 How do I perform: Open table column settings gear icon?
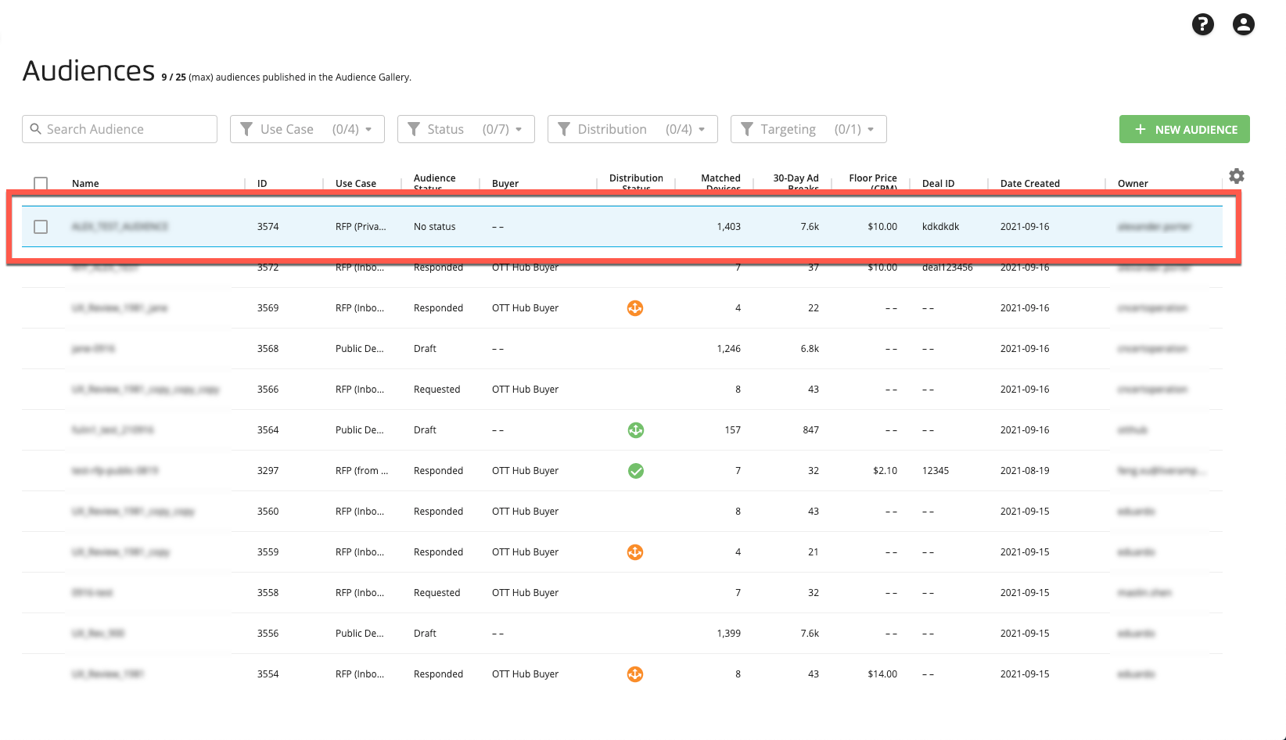[1236, 176]
